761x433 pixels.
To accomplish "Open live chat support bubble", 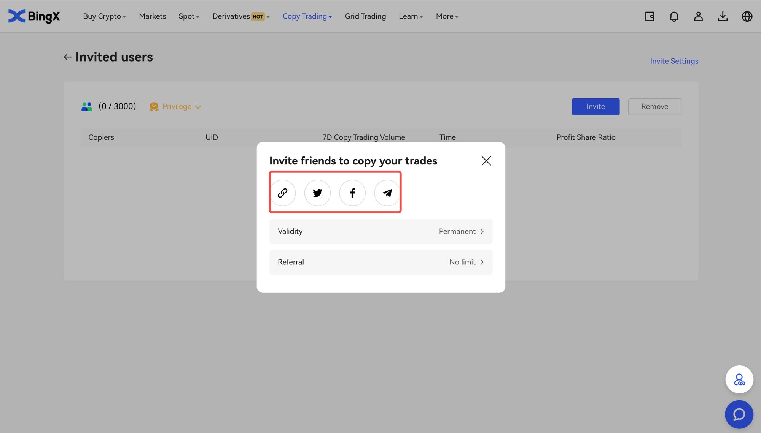I will (x=739, y=414).
